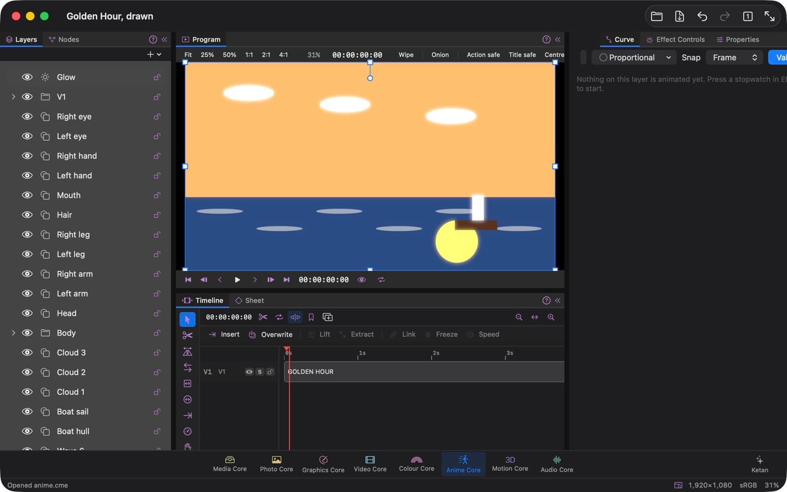Select the arrow selection tool in timeline
This screenshot has height=492, width=787.
click(187, 319)
